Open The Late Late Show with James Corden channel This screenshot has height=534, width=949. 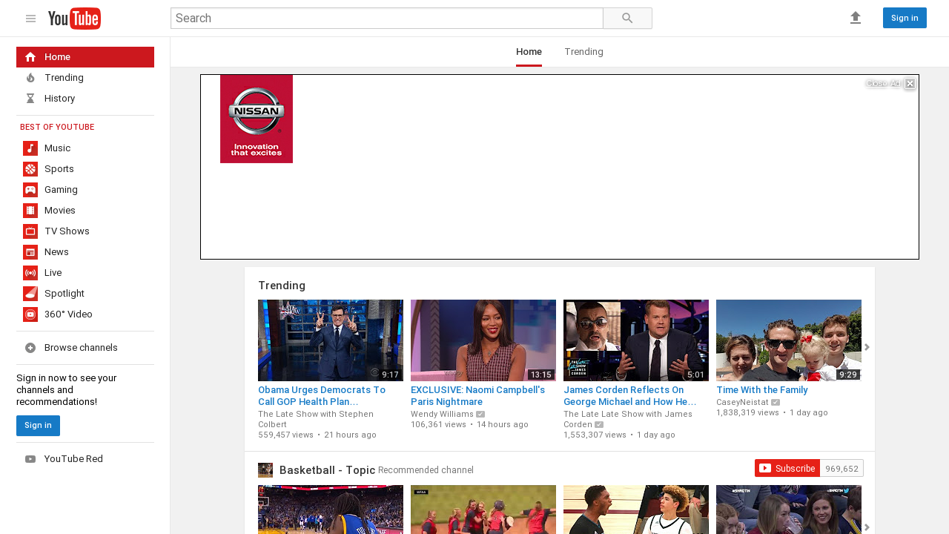628,419
